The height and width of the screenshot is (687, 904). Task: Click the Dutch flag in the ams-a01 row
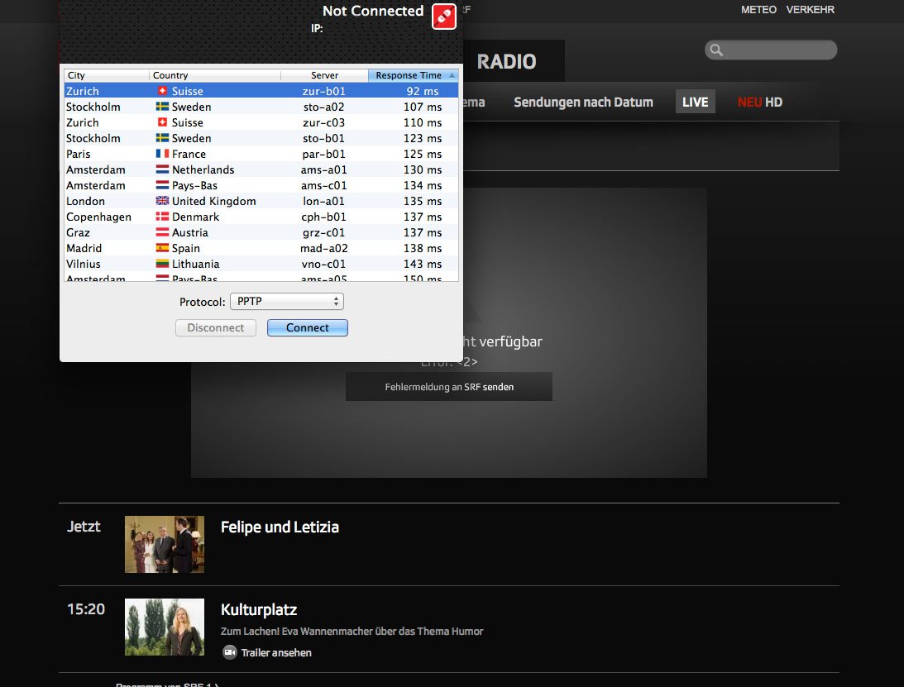163,169
